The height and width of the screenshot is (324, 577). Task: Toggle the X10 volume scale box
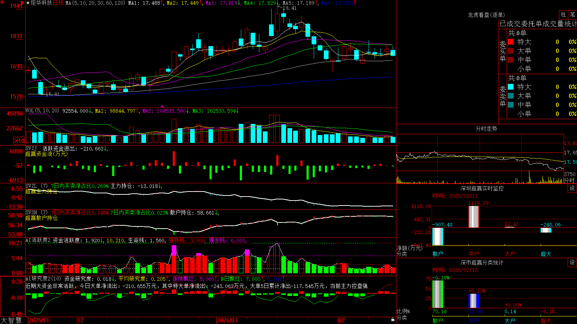19,141
